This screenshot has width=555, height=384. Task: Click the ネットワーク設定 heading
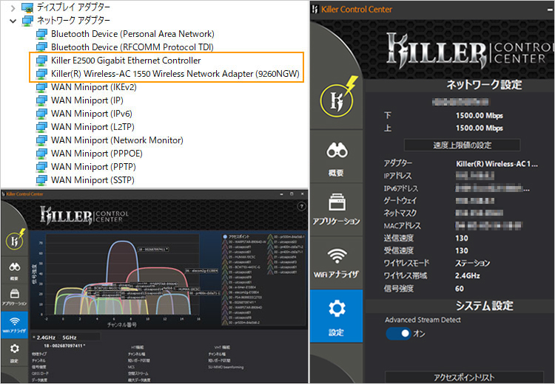[x=484, y=85]
